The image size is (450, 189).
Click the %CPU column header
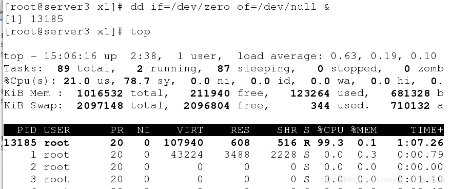330,130
